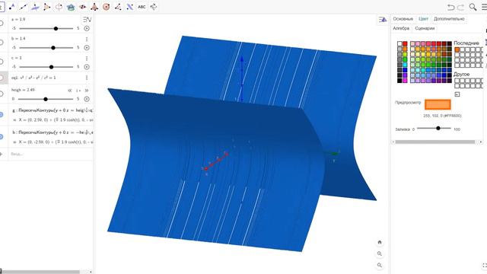Image resolution: width=487 pixels, height=274 pixels.
Task: Pick the recent orange swatch under Последние
Action: pyautogui.click(x=457, y=49)
